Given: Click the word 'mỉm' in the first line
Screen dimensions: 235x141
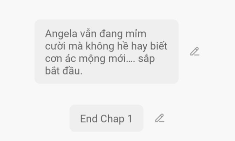Looking at the screenshot, I should 136,34.
